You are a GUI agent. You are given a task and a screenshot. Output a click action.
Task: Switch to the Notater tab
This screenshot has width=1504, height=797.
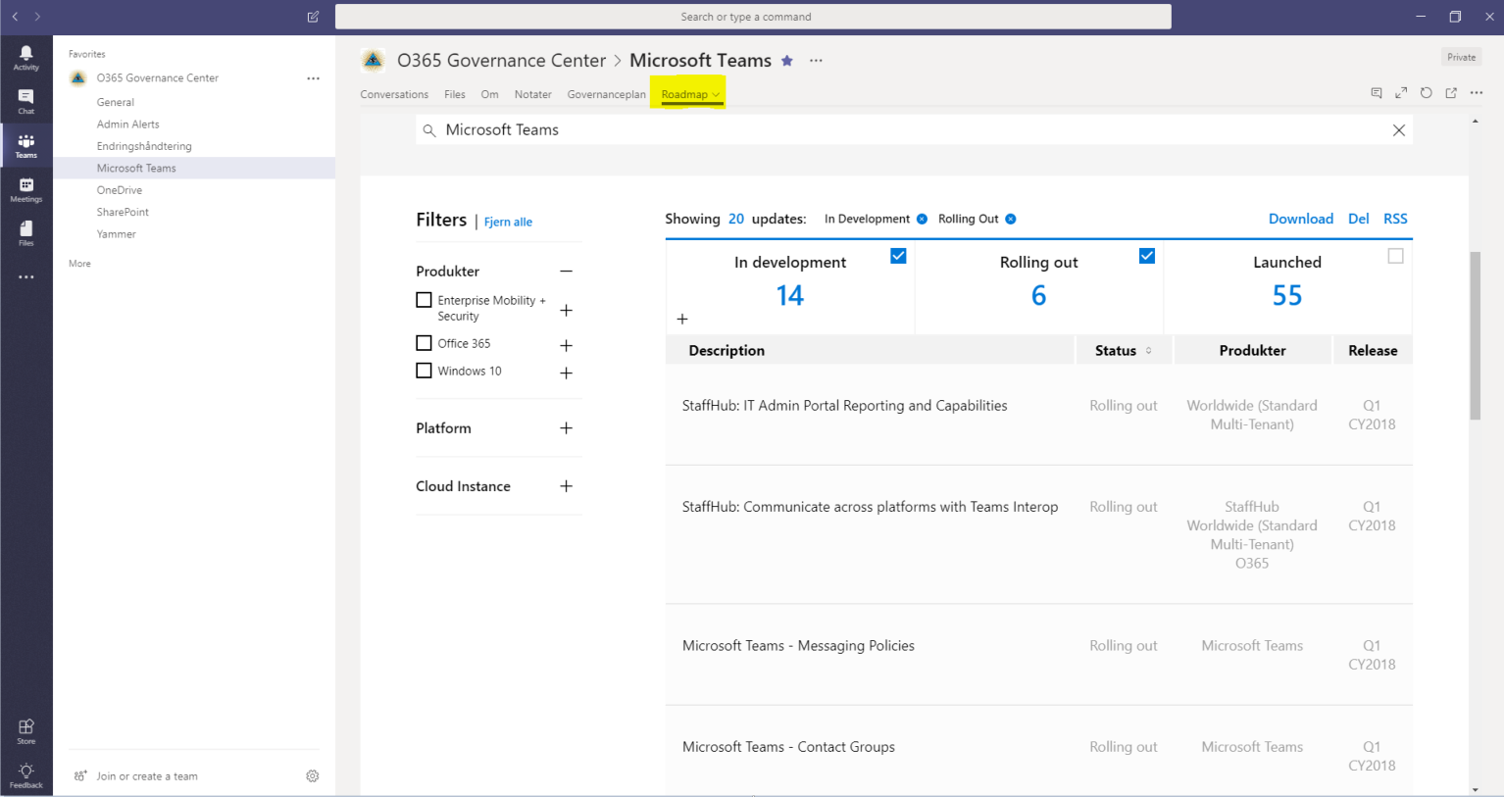(532, 94)
